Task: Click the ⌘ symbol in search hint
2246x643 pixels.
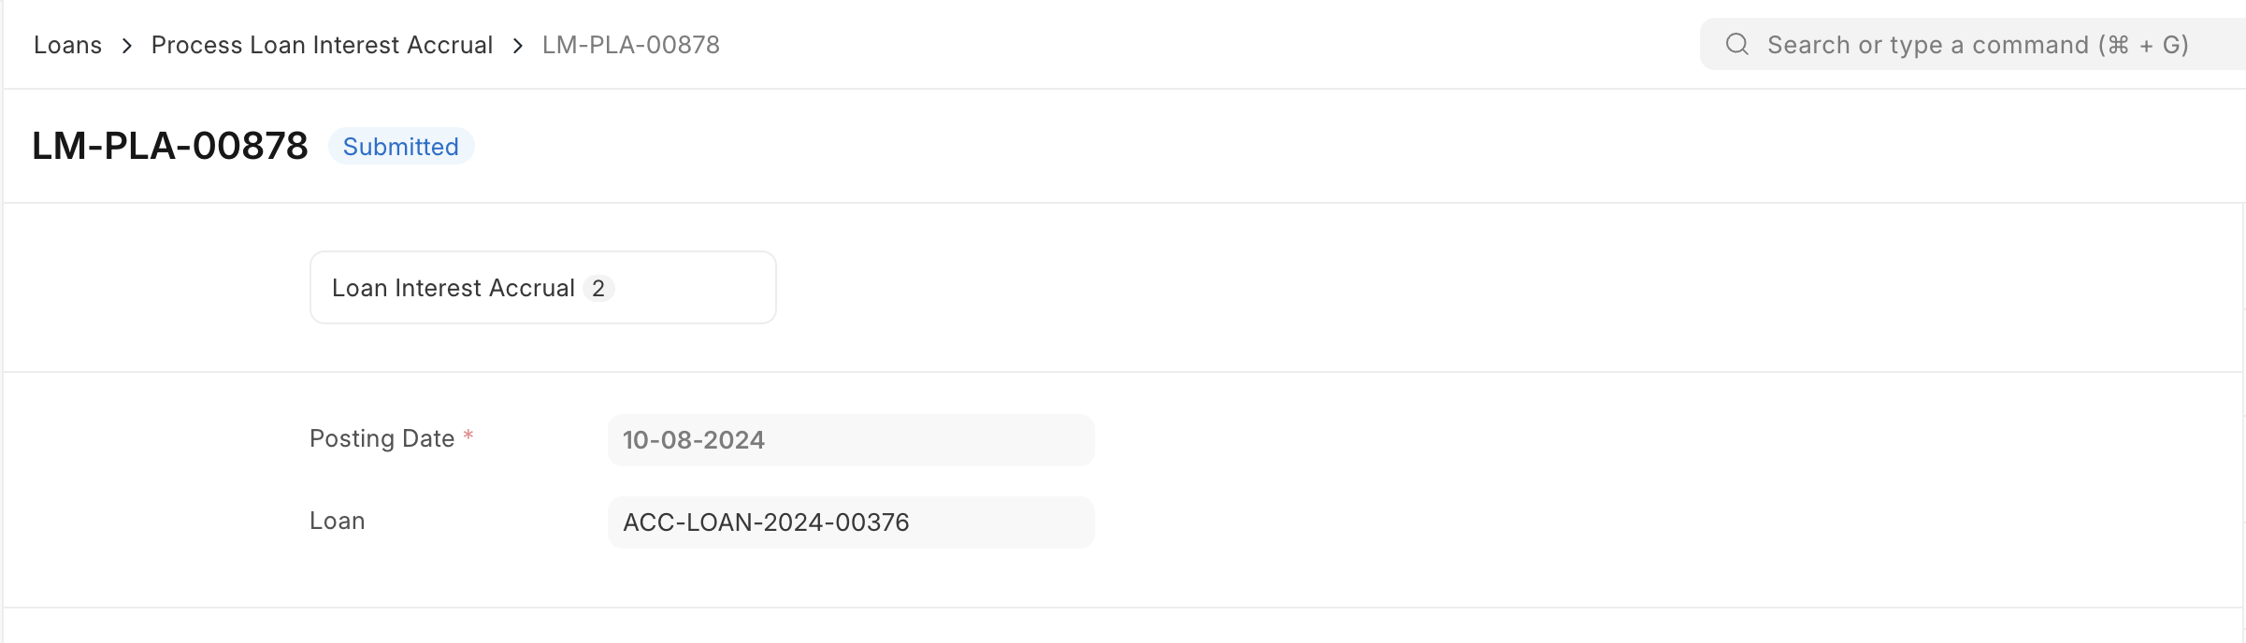Action: point(2118,45)
